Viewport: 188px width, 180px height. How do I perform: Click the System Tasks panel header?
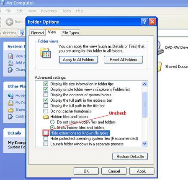(x=15, y=46)
